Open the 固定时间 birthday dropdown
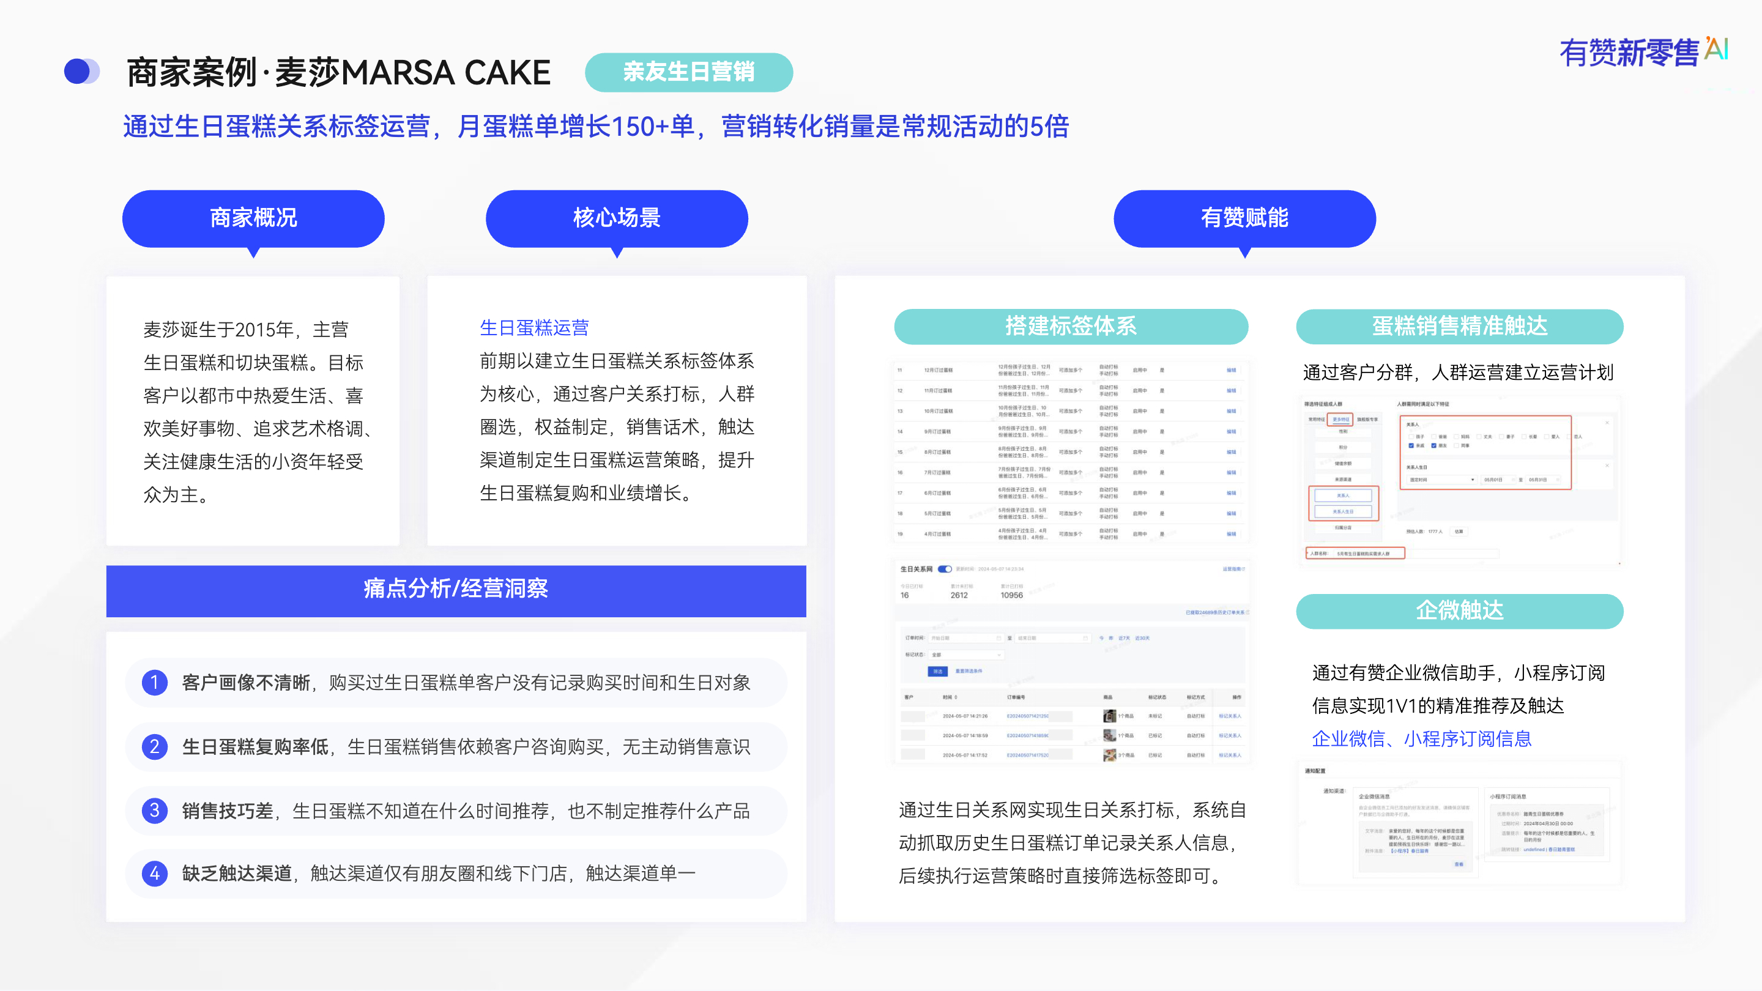This screenshot has height=991, width=1762. (x=1442, y=480)
